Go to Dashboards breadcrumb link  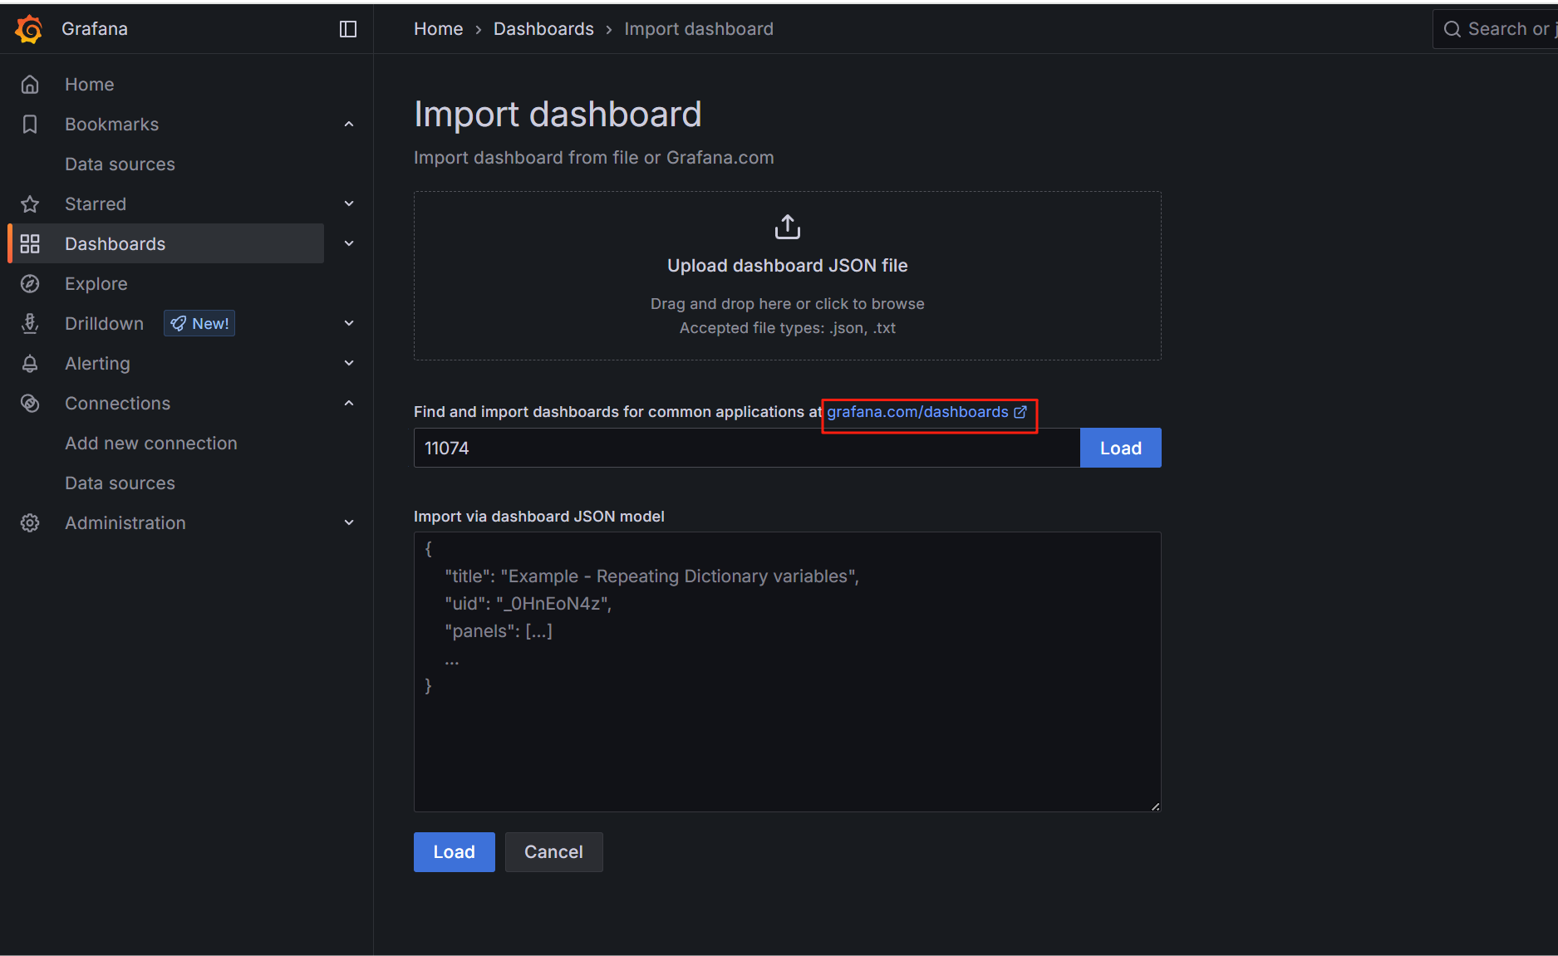click(543, 29)
